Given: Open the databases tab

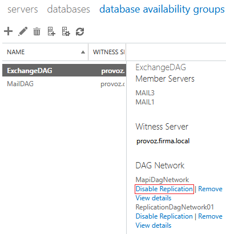Looking at the screenshot, I should [68, 9].
